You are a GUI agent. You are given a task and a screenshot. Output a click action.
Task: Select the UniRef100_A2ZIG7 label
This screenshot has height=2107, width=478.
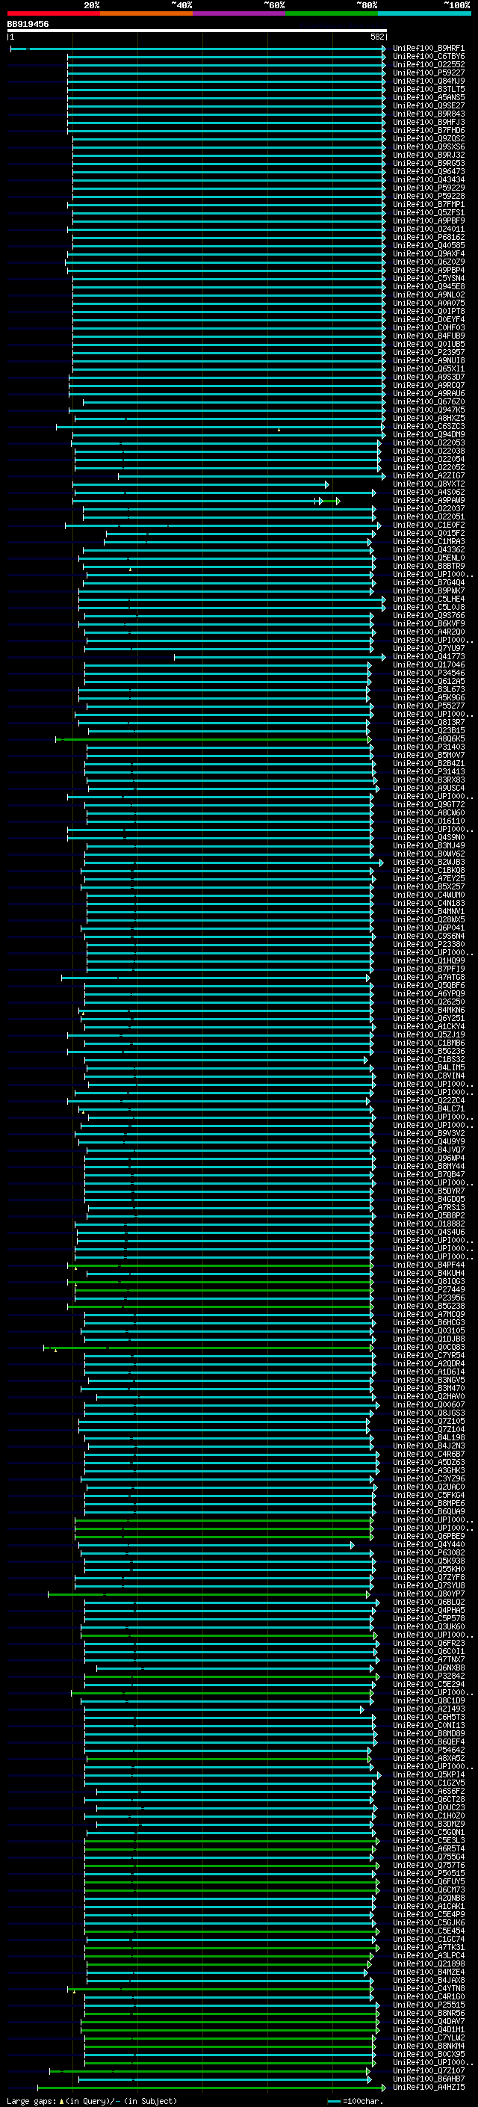428,475
